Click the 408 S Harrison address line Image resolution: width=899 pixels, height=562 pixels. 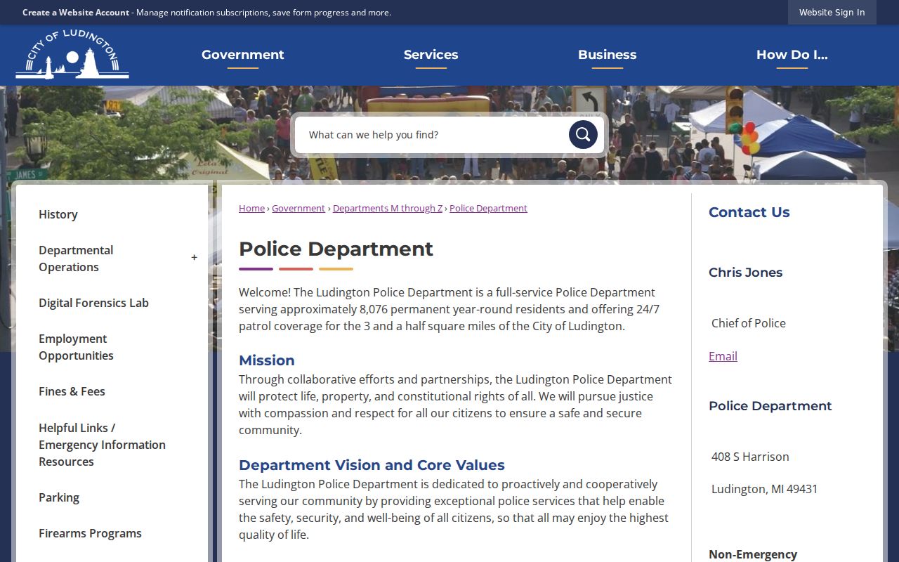pyautogui.click(x=750, y=457)
